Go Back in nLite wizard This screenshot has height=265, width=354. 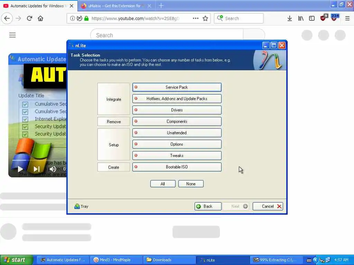coord(208,206)
